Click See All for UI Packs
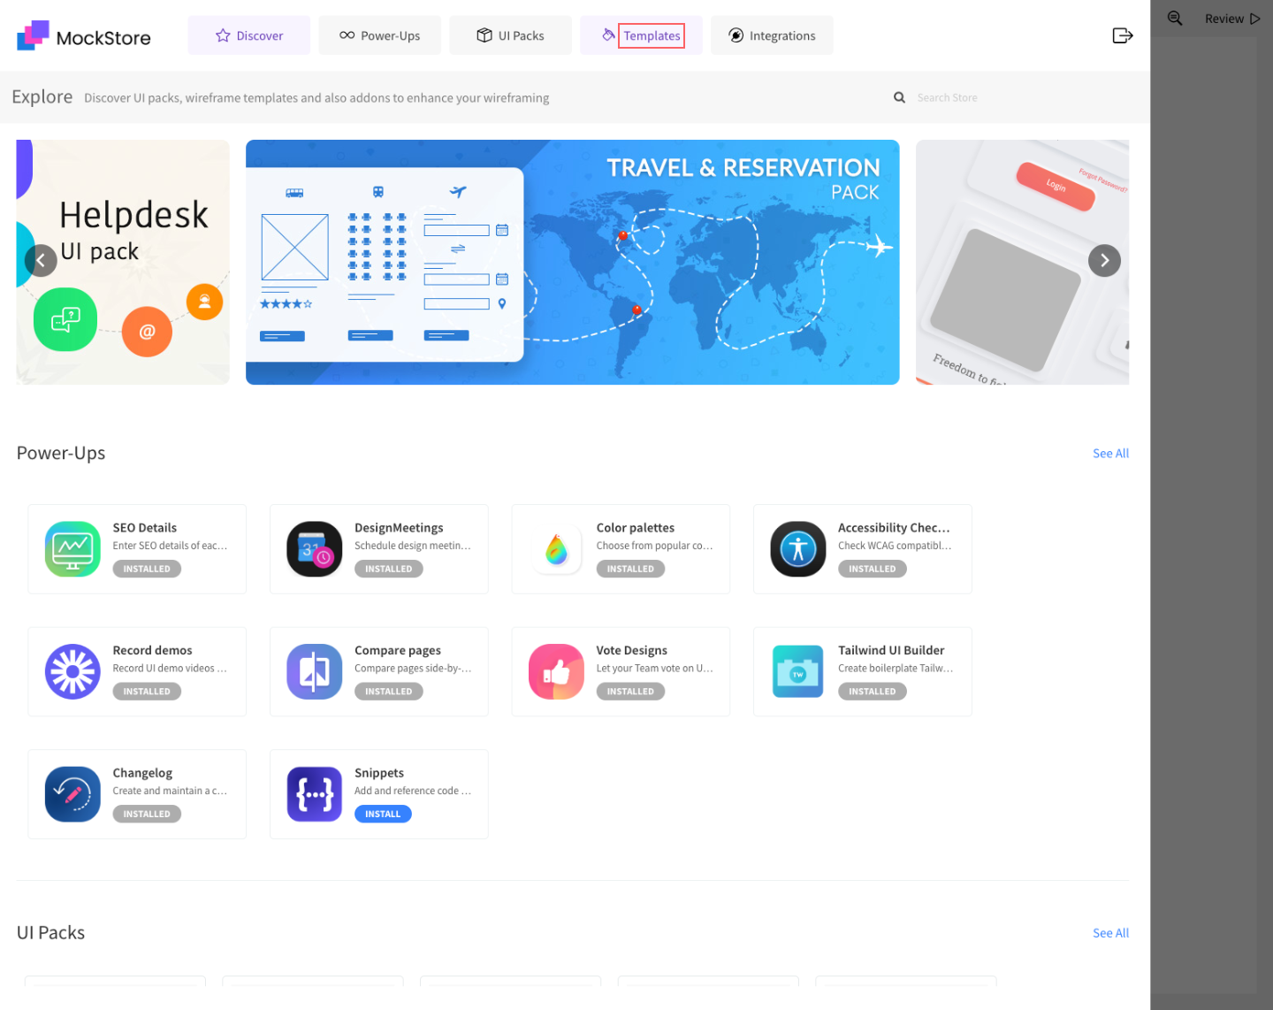Image resolution: width=1273 pixels, height=1010 pixels. [x=1110, y=933]
